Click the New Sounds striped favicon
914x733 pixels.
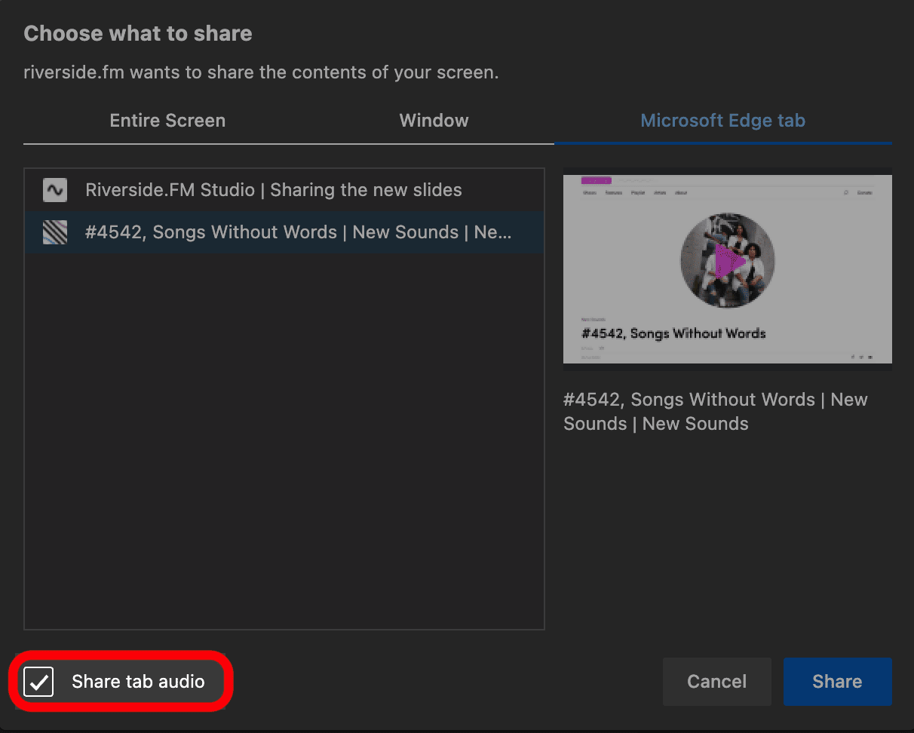(x=55, y=232)
